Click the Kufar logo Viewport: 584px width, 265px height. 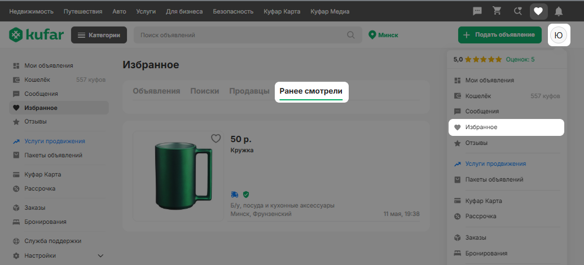coord(37,35)
